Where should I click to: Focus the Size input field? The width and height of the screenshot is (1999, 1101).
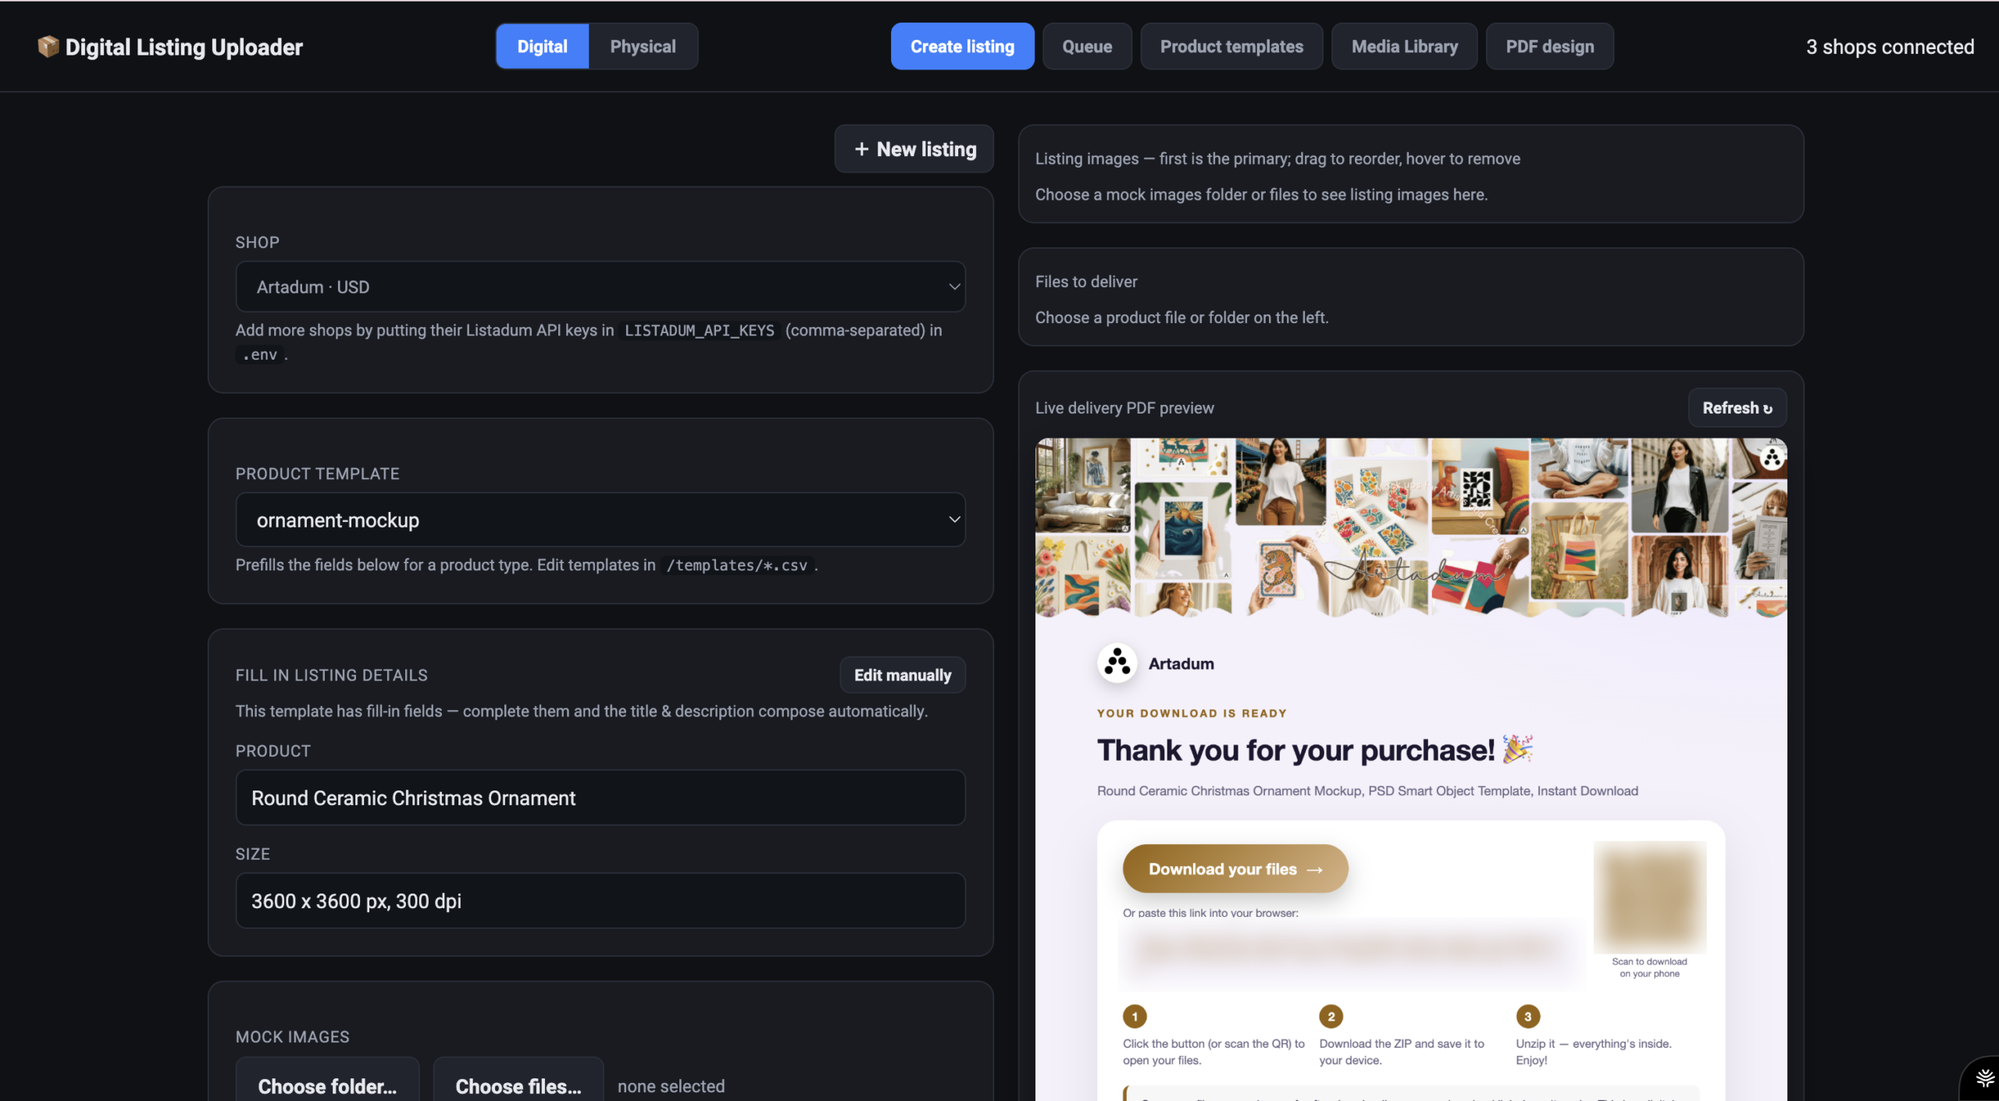point(600,900)
